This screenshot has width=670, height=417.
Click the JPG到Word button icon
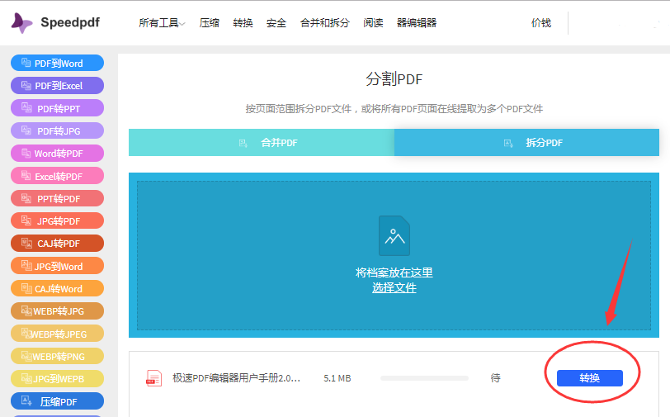click(26, 266)
